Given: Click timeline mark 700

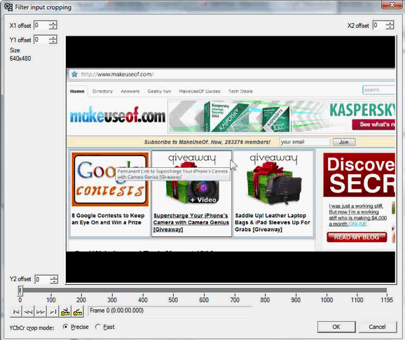Looking at the screenshot, I should click(x=235, y=299).
